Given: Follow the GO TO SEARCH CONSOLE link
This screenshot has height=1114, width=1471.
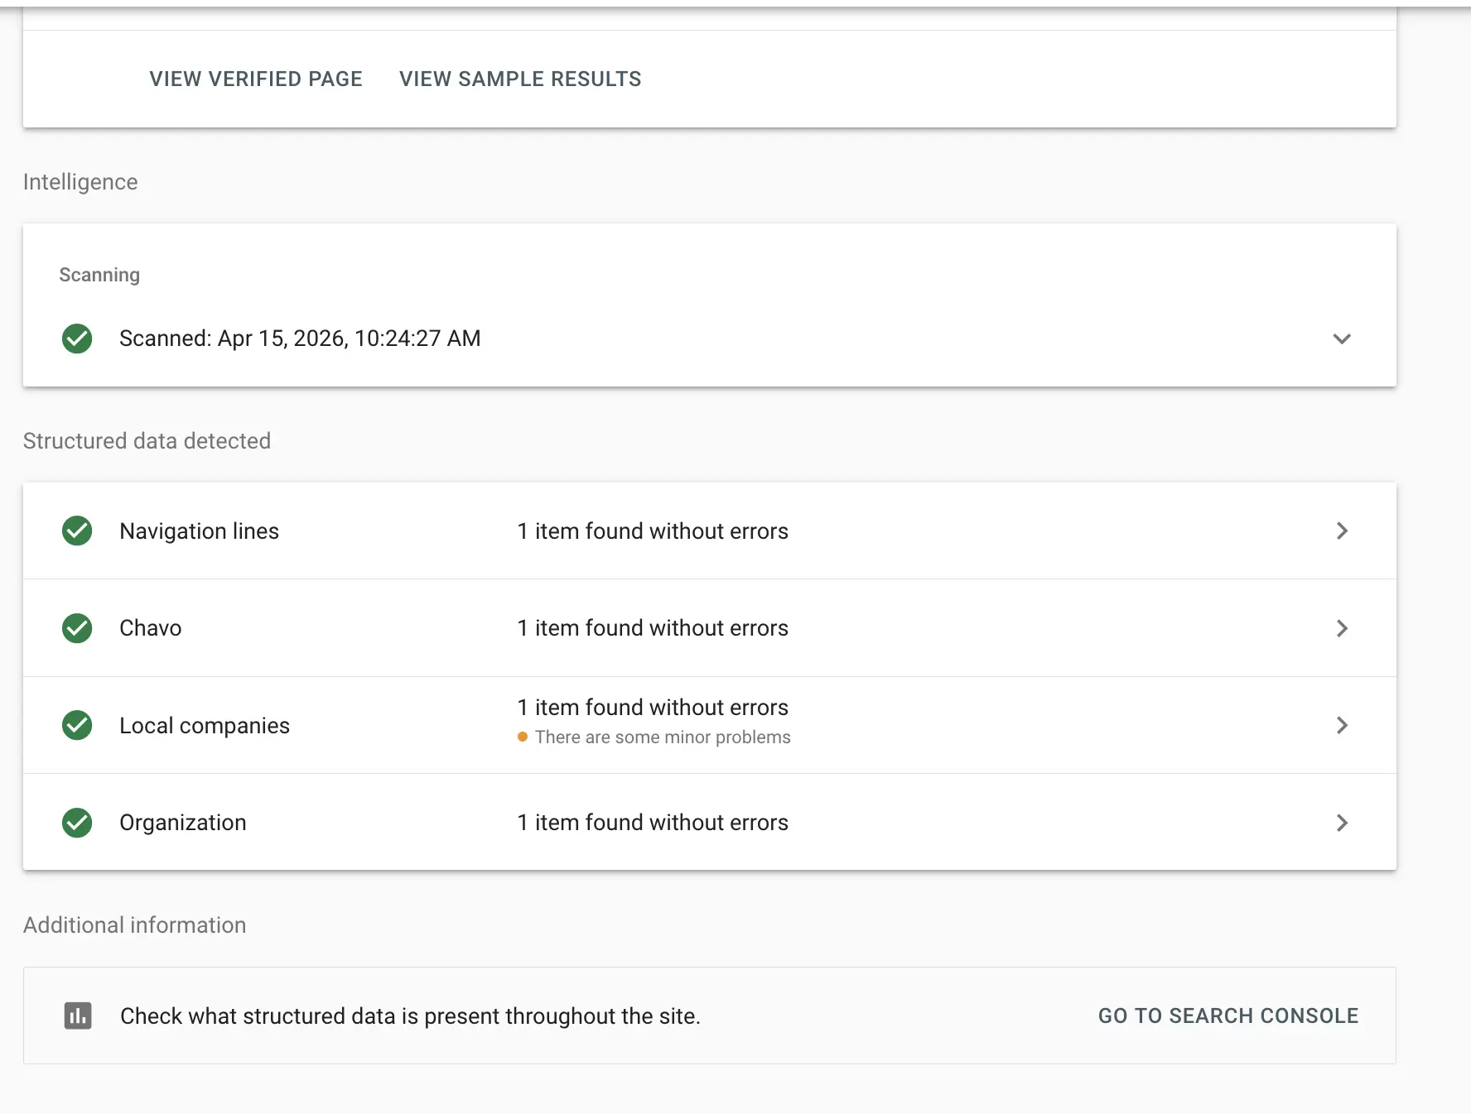Looking at the screenshot, I should pyautogui.click(x=1227, y=1016).
